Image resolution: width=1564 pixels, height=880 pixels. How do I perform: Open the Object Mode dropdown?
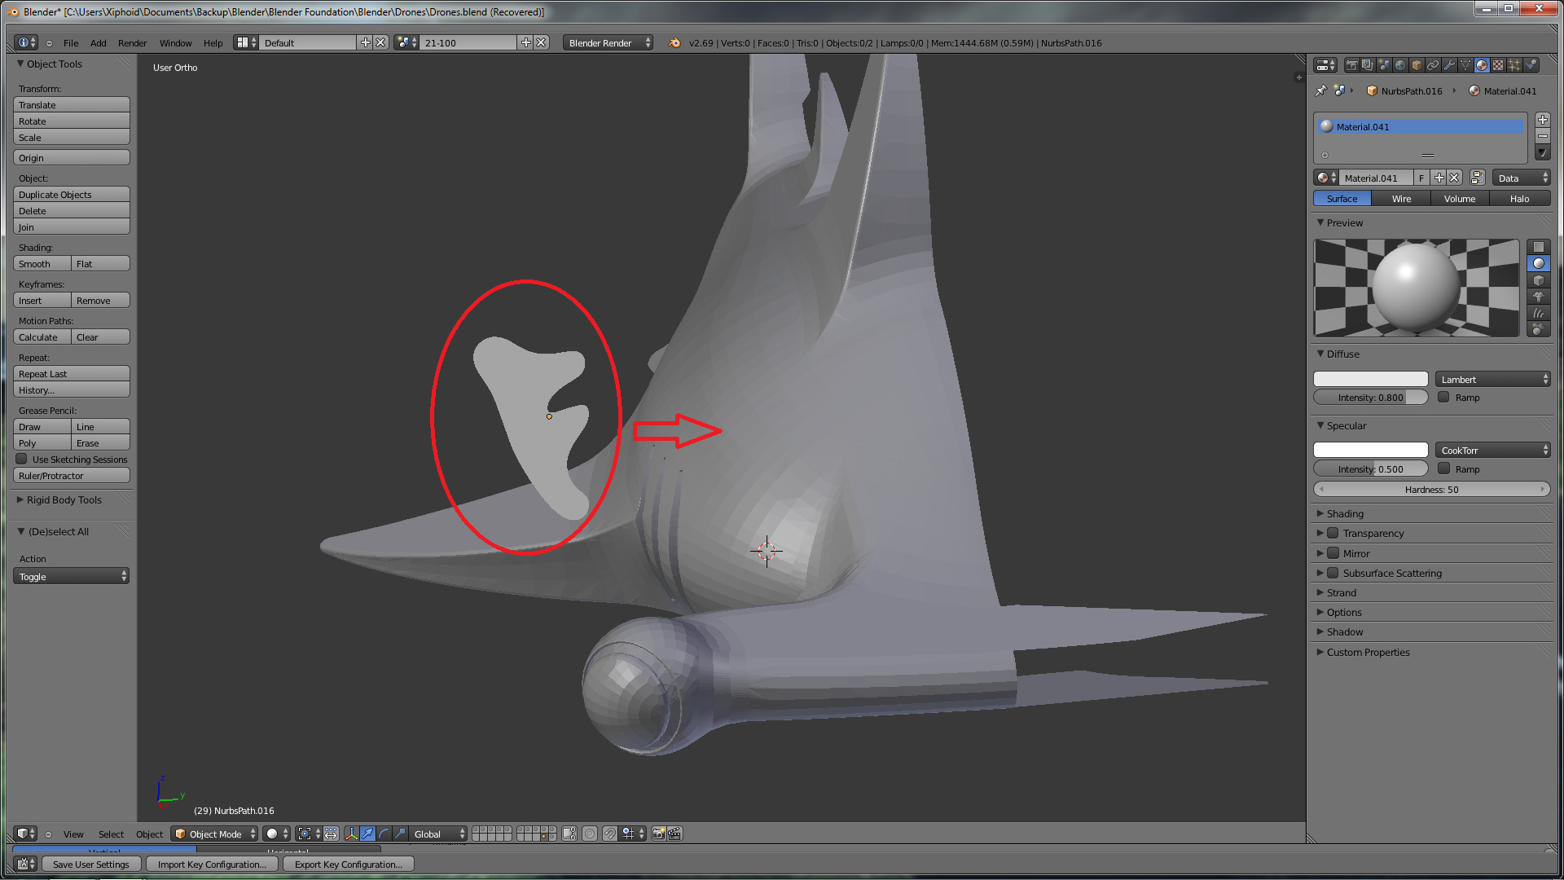[215, 834]
